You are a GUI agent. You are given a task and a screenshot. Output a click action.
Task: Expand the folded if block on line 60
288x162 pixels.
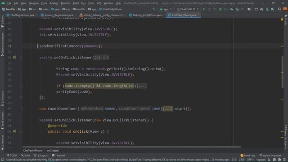142,86
